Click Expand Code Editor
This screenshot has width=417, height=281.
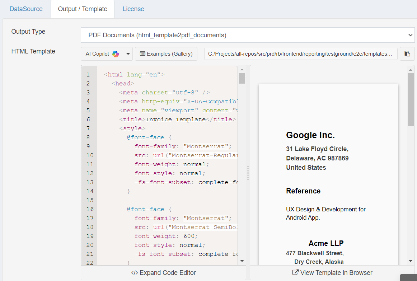point(163,273)
